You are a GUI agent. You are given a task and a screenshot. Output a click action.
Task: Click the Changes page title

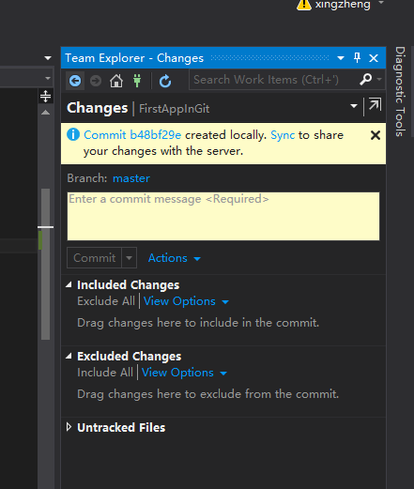pyautogui.click(x=97, y=108)
